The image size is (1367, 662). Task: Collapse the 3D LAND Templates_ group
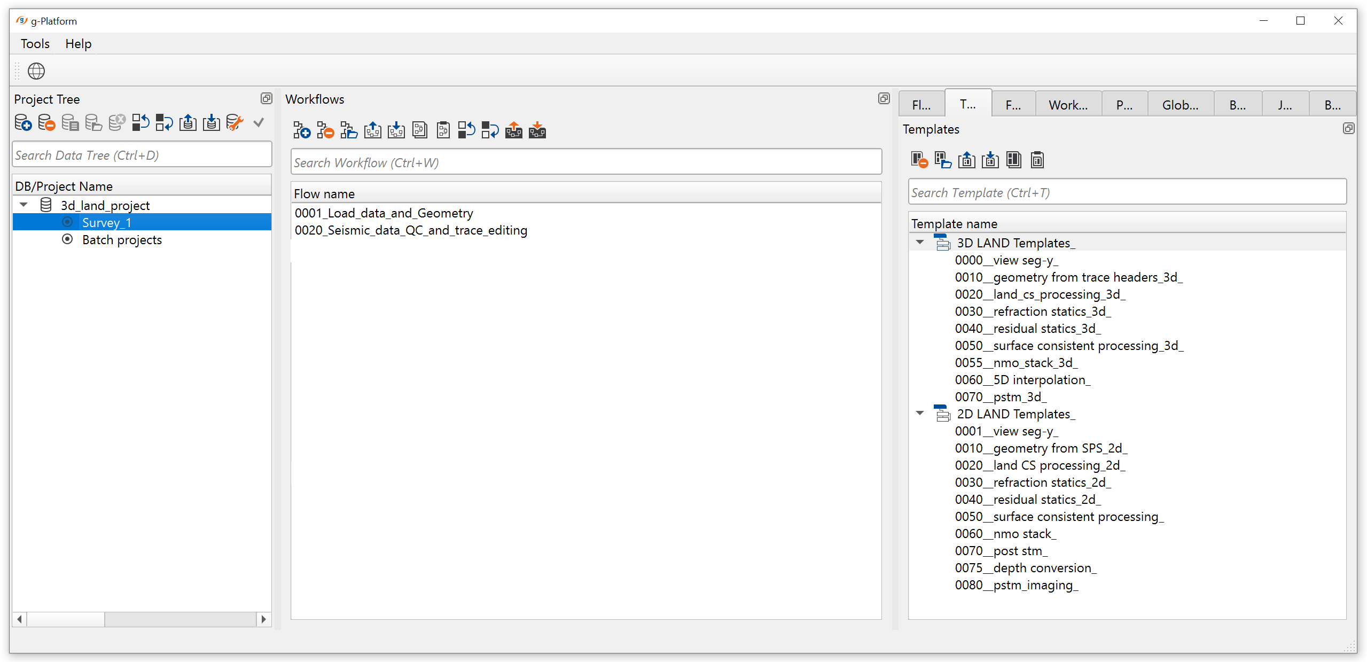pos(920,243)
